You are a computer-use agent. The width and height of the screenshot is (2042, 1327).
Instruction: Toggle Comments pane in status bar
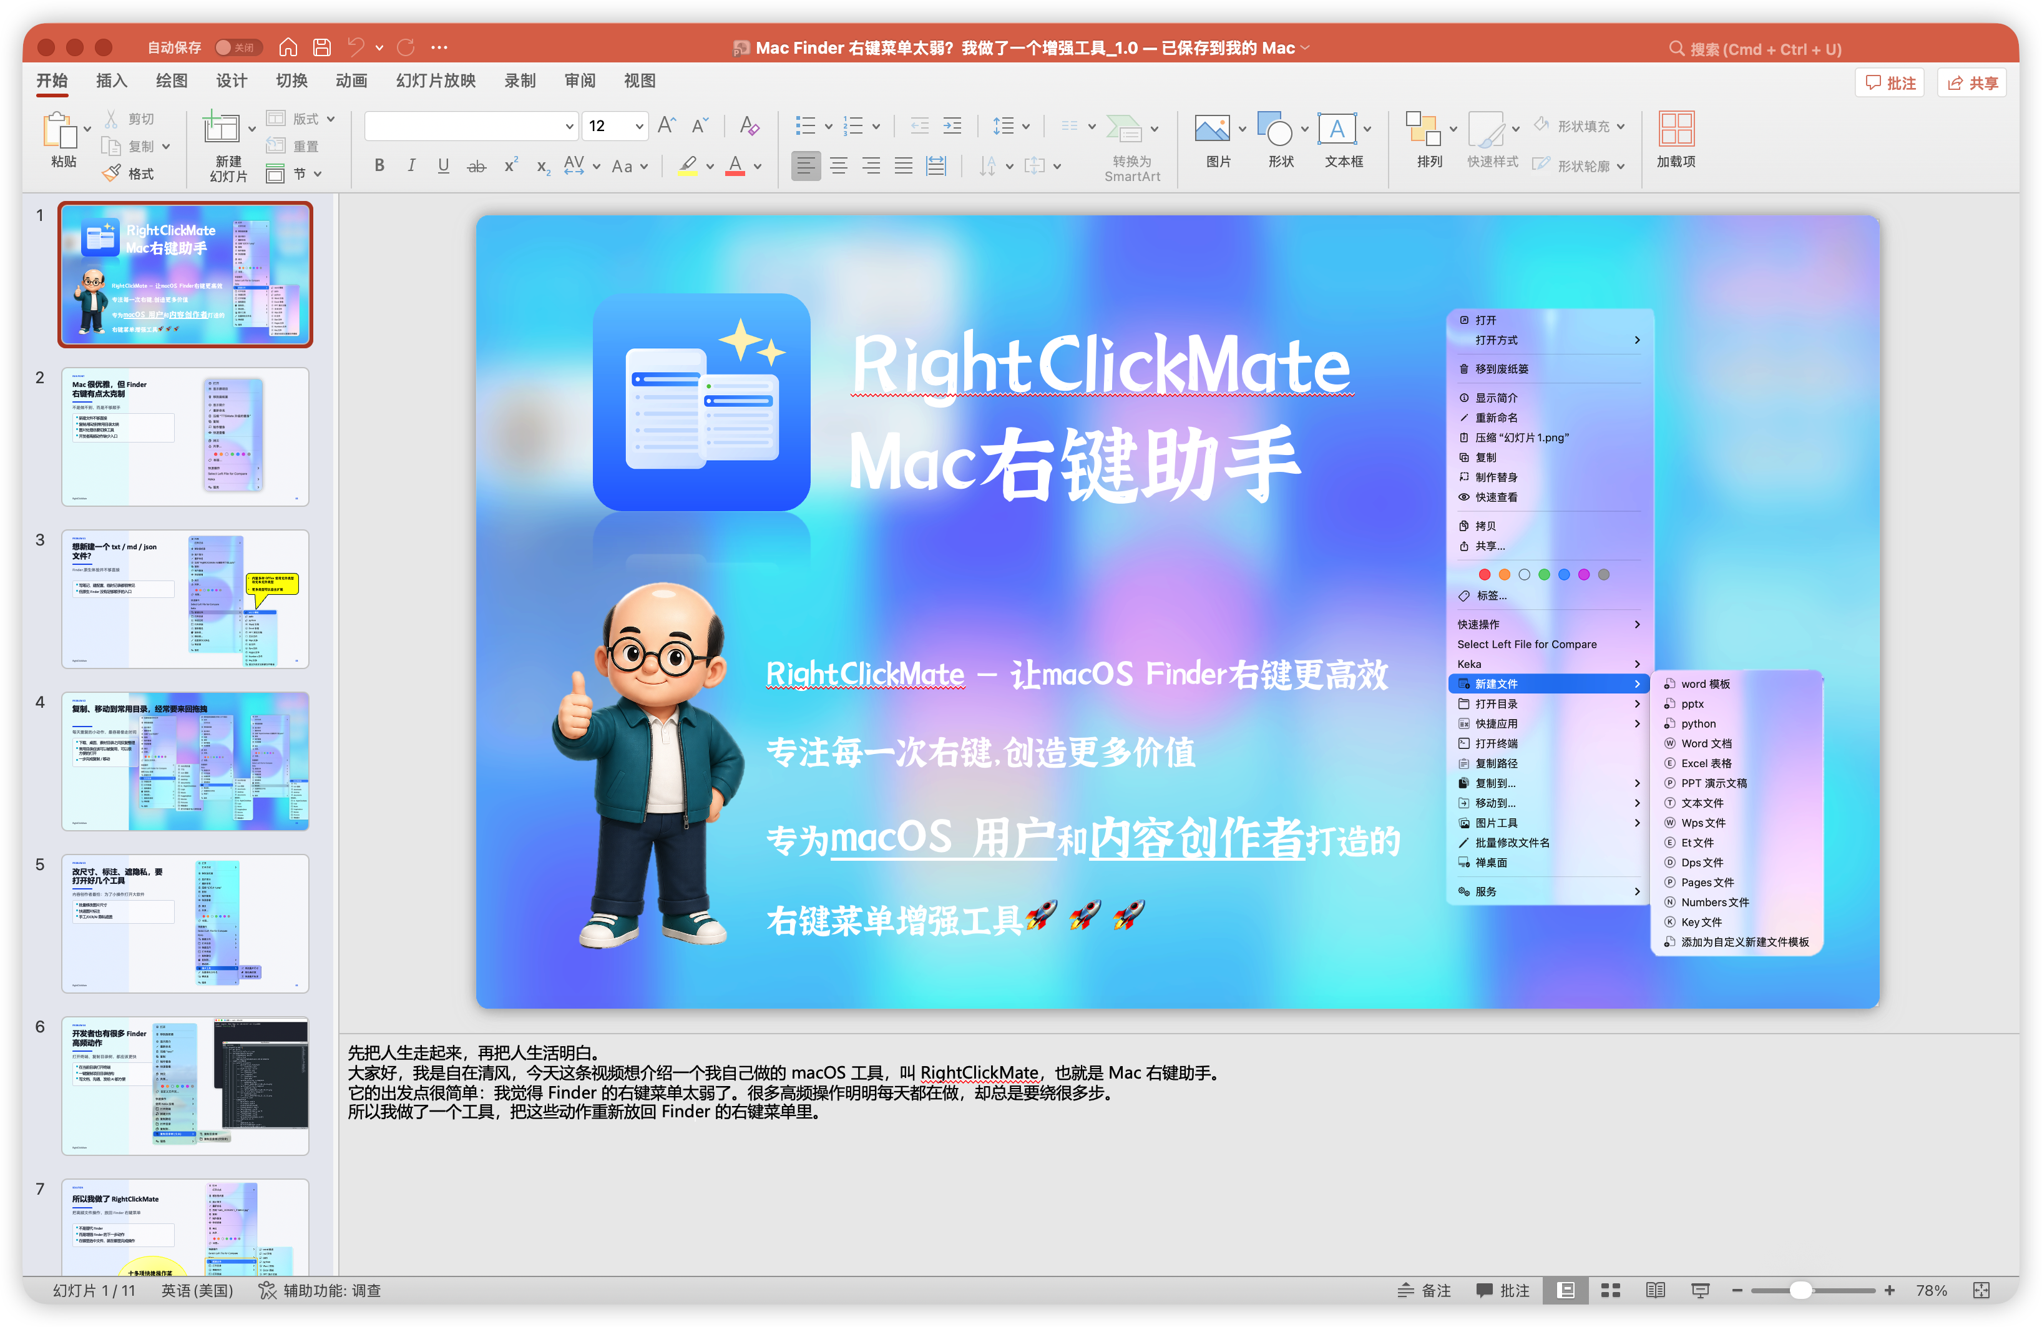point(1502,1290)
